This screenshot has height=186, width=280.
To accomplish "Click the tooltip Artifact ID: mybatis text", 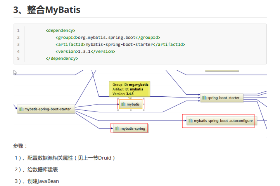I will (x=128, y=89).
